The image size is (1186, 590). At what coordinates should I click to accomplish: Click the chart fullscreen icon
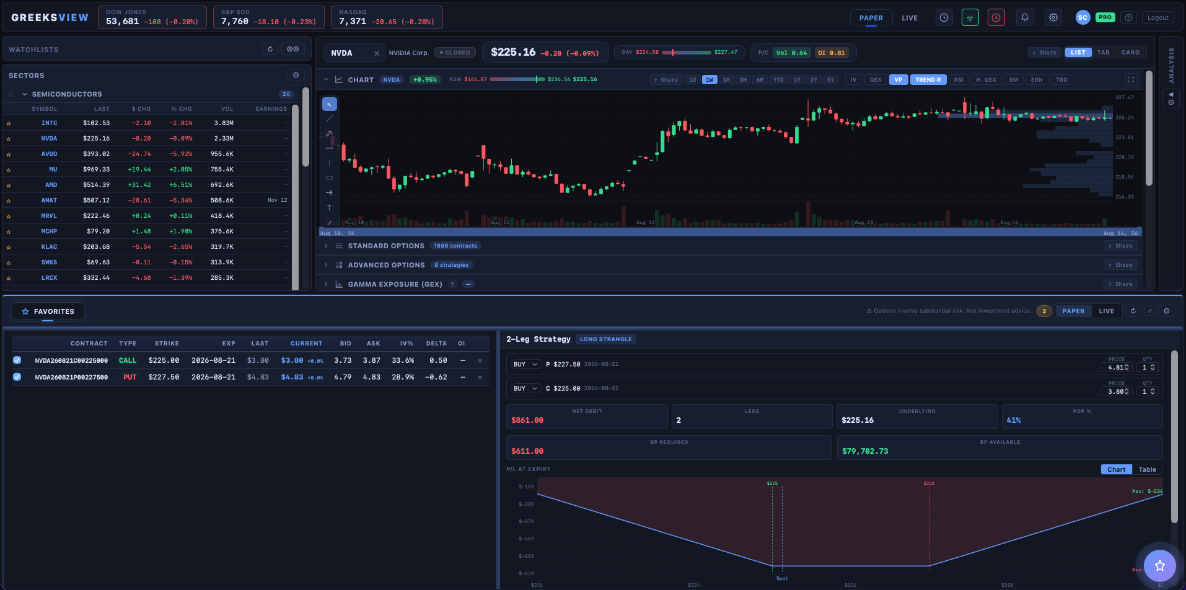(1131, 80)
